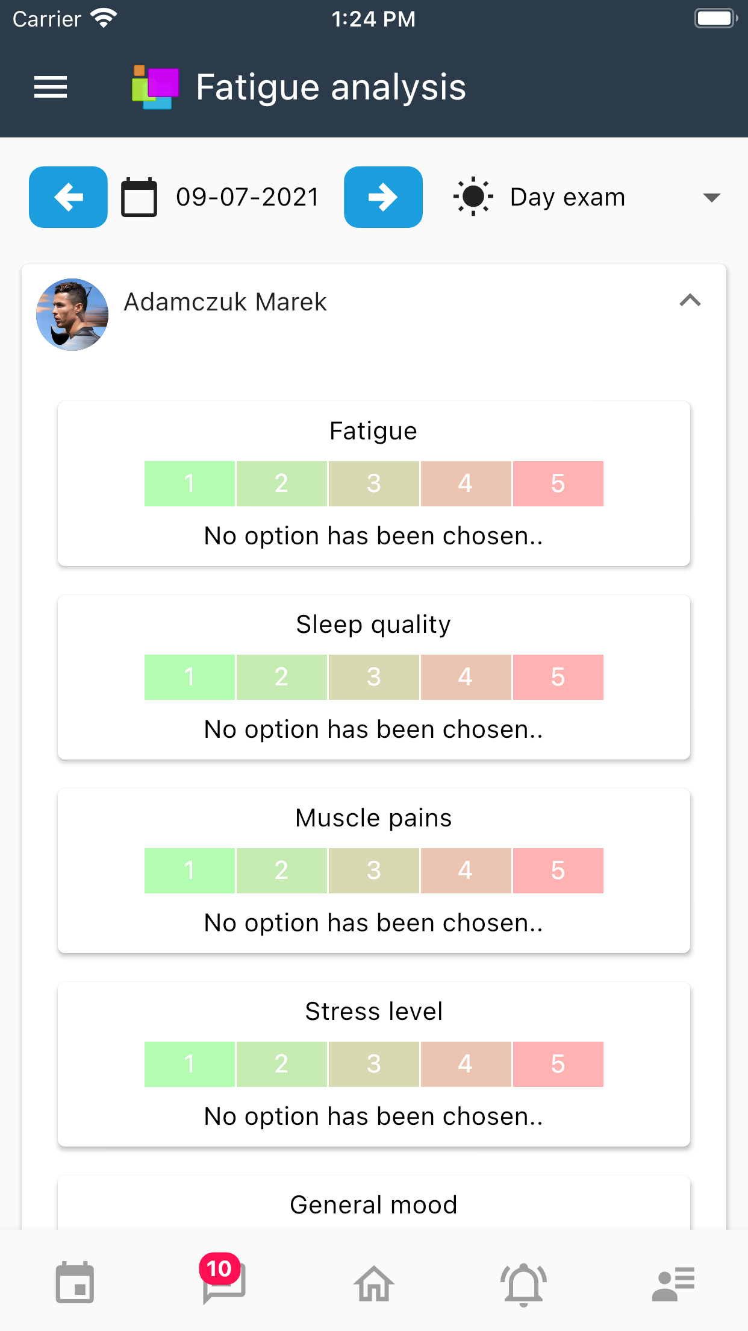Open messages with 10 unread badge
Viewport: 748px width, 1331px height.
(x=223, y=1279)
